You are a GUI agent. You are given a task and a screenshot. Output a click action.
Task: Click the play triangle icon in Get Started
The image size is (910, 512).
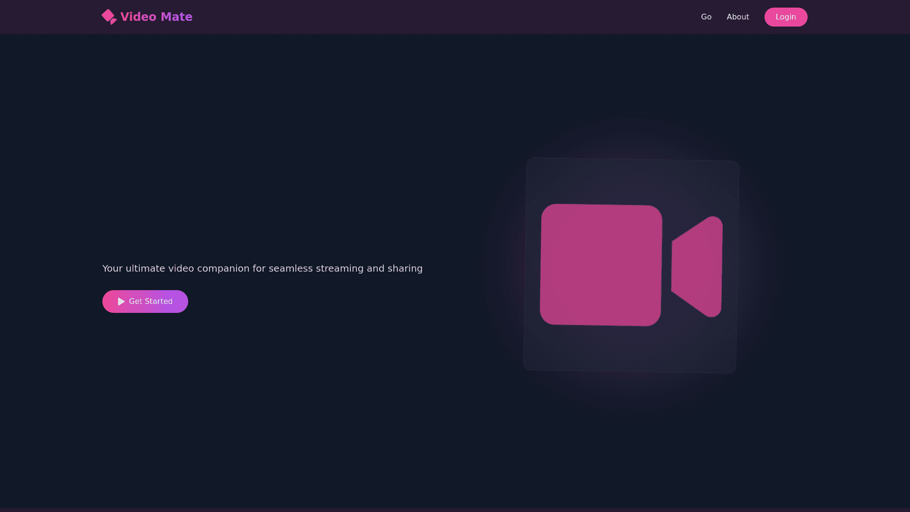pyautogui.click(x=121, y=302)
